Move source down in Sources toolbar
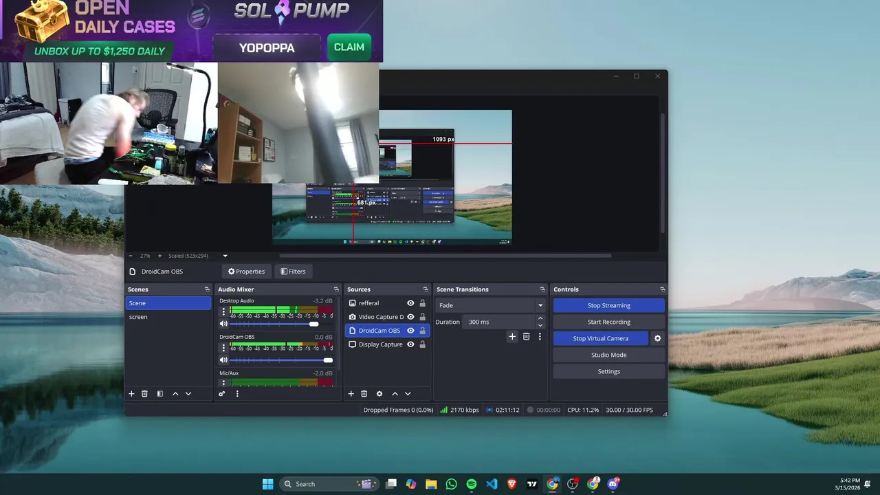The image size is (880, 495). click(x=408, y=394)
